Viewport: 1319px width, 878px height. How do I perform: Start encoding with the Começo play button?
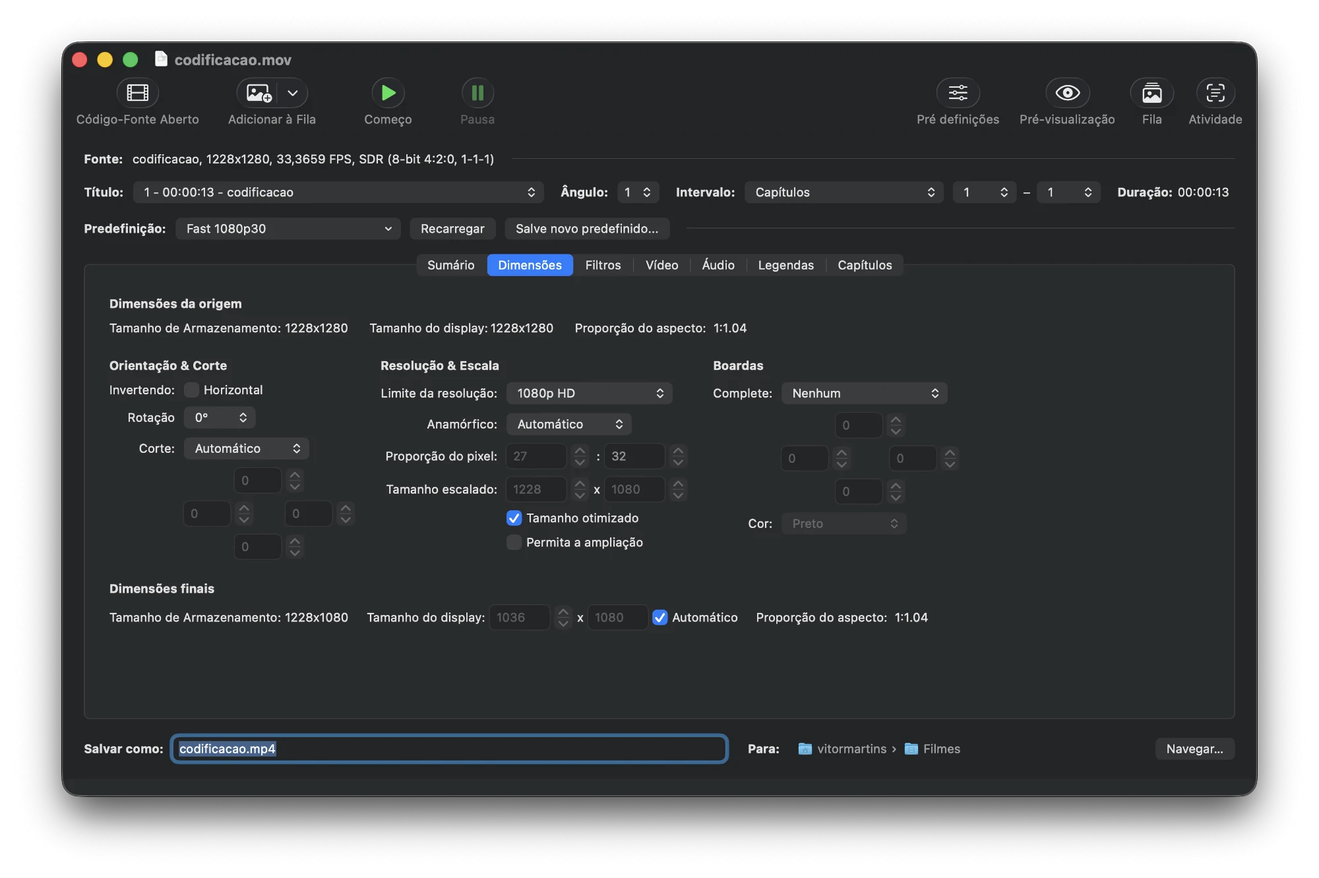[388, 93]
